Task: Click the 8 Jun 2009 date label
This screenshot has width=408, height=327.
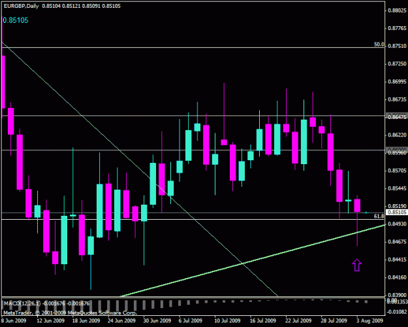Action: pyautogui.click(x=14, y=320)
